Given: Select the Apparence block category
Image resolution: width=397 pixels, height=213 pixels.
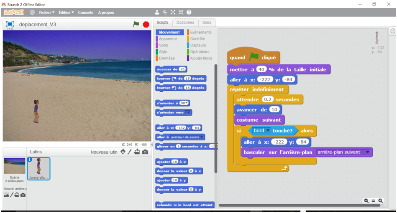Looking at the screenshot, I should click(168, 39).
